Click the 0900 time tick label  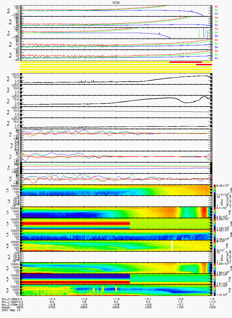click(116, 307)
